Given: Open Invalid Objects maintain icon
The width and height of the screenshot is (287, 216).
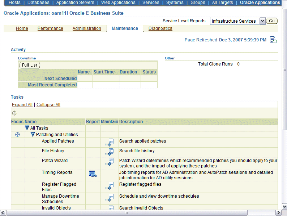Looking at the screenshot, I should tap(111, 207).
